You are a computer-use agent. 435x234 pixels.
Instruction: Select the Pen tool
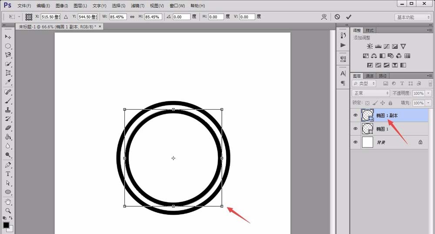[8, 165]
